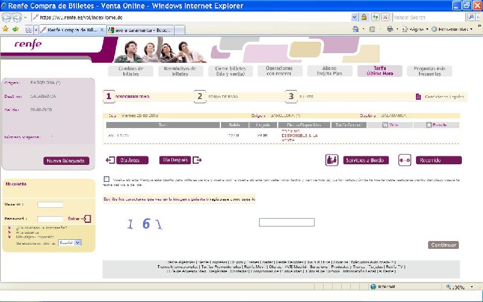Click the Continuar button

tap(443, 245)
